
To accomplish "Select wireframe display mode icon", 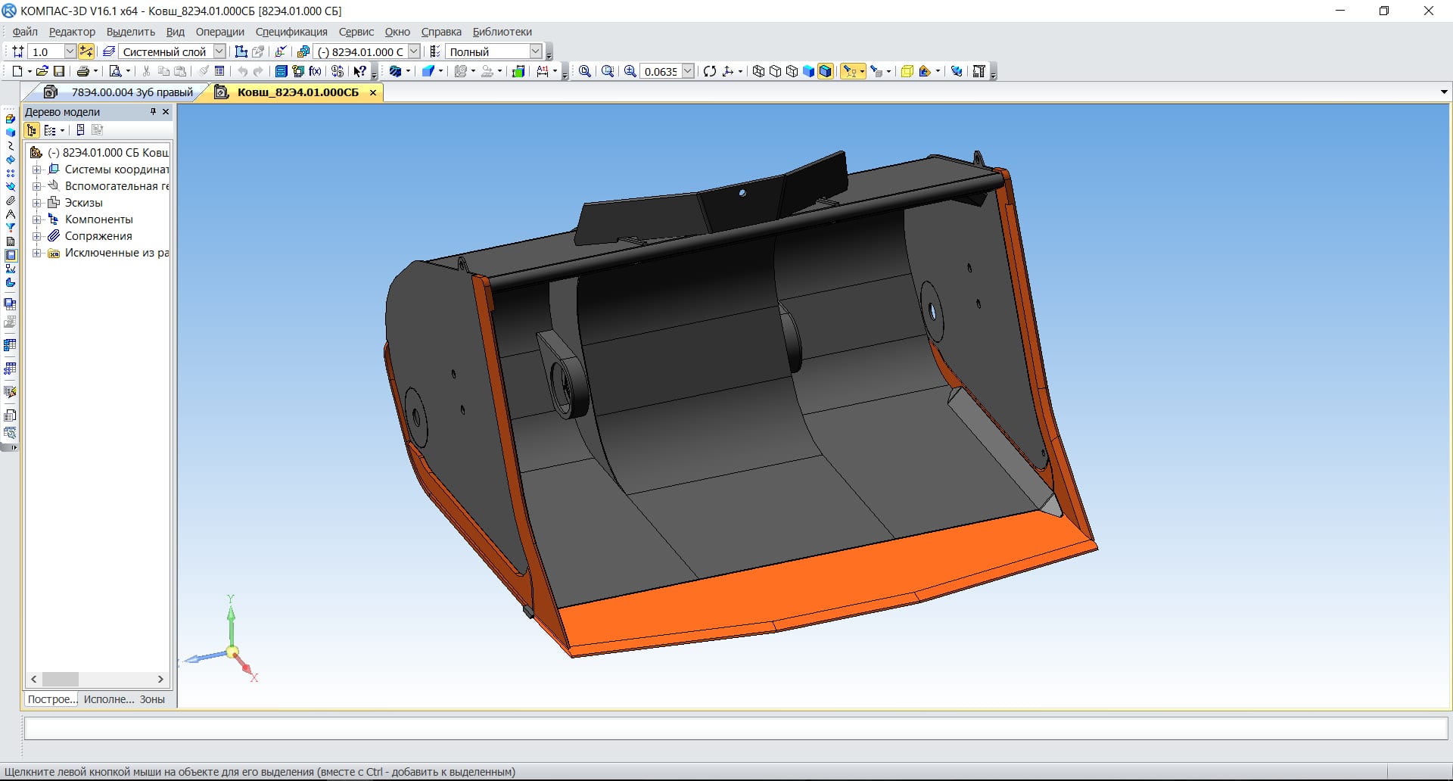I will (x=758, y=71).
